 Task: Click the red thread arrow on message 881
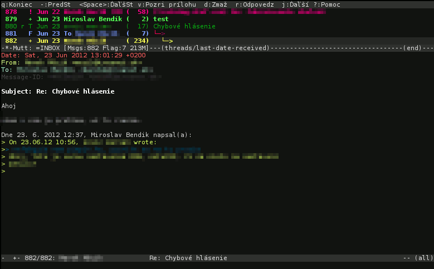(x=160, y=33)
